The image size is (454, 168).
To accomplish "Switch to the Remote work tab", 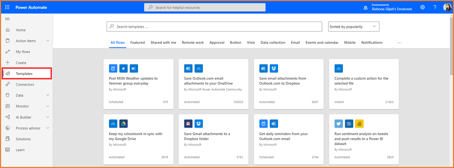I will 193,42.
